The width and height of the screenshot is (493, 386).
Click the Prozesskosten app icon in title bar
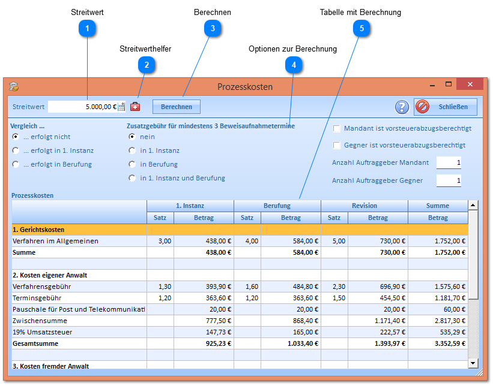[14, 86]
